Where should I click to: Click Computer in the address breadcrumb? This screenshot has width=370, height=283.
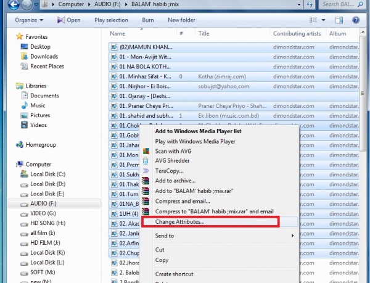pyautogui.click(x=71, y=4)
